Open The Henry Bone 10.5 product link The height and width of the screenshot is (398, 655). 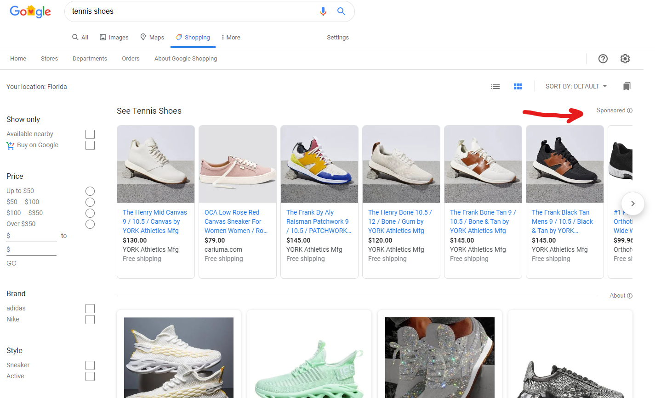(x=400, y=221)
